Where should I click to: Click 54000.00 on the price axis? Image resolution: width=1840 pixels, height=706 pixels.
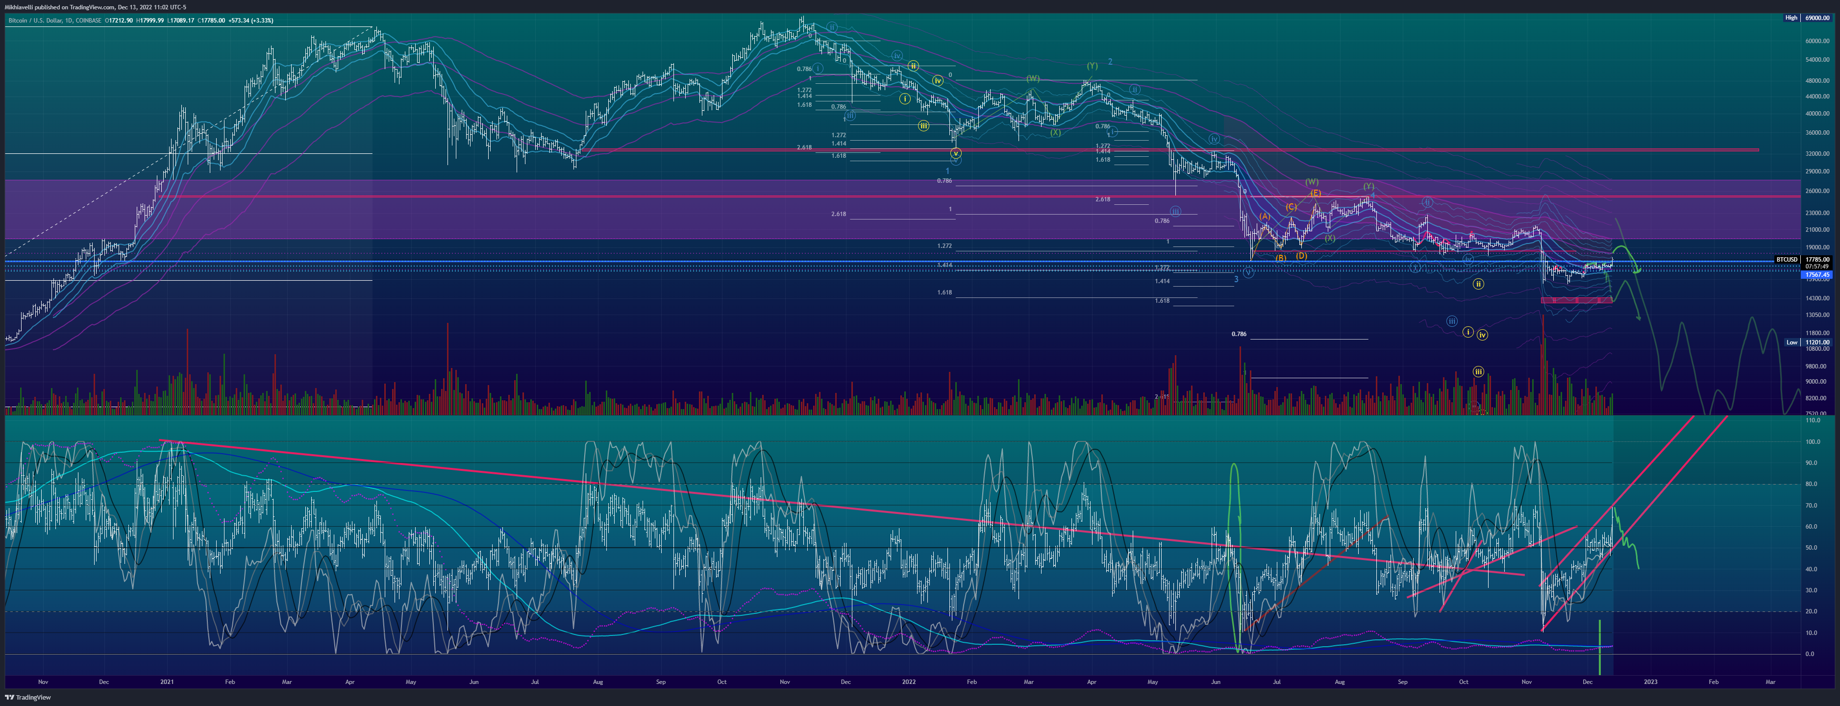pos(1818,60)
